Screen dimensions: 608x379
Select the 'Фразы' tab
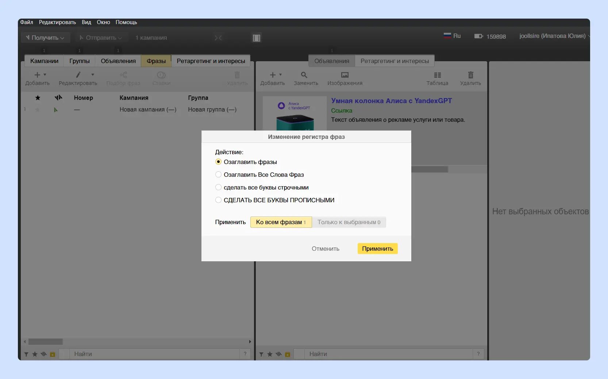click(156, 61)
